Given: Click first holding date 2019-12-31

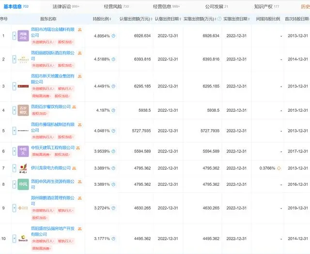Looking at the screenshot, I should point(298,208).
